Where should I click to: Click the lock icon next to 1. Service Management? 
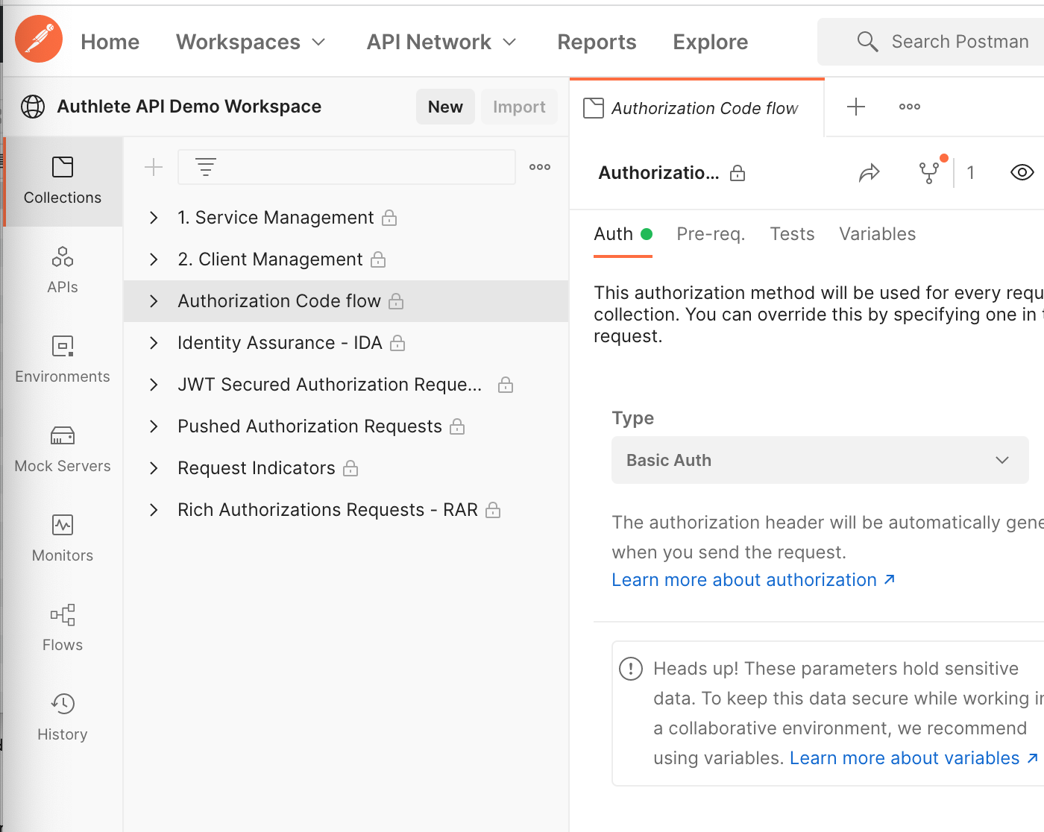click(389, 218)
